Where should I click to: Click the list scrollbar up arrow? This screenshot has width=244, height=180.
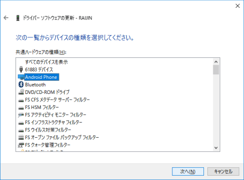tap(216, 62)
